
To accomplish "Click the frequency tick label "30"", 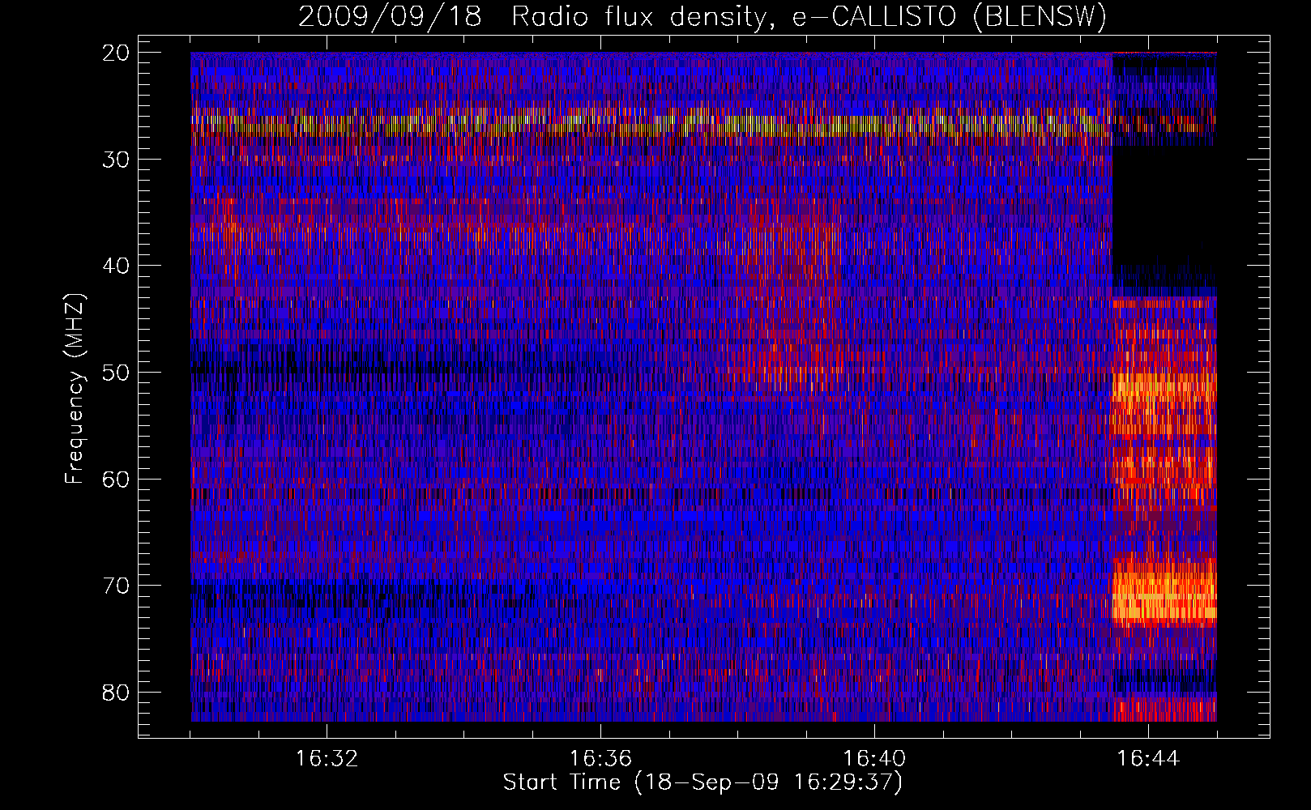I will coord(117,160).
